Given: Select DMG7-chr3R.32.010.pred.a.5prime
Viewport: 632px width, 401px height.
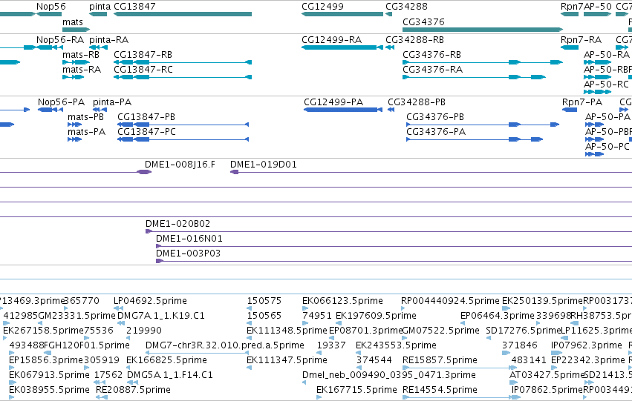Looking at the screenshot, I should pos(224,345).
